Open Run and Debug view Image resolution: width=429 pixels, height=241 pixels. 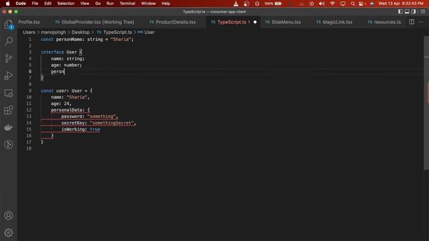pos(9,76)
